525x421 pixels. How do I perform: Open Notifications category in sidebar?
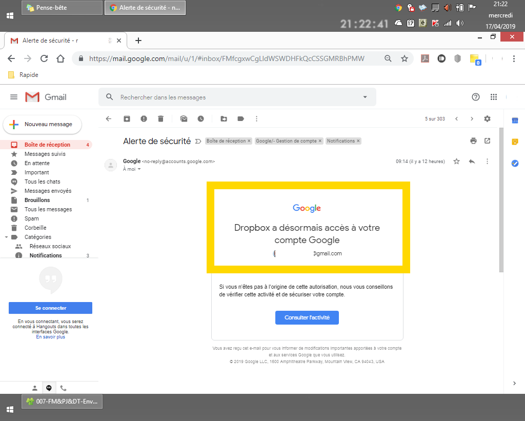point(46,255)
